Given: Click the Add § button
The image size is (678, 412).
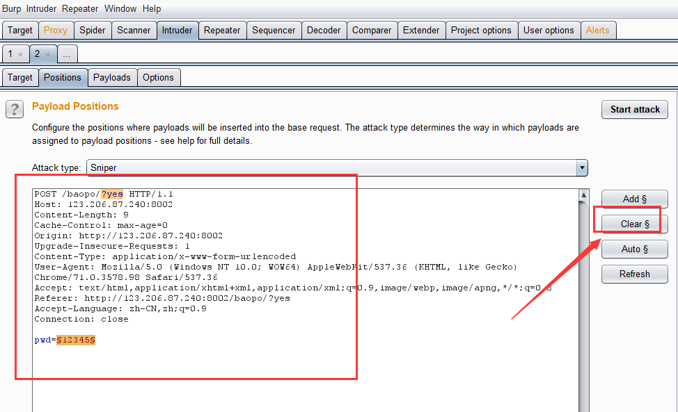Looking at the screenshot, I should [x=635, y=199].
